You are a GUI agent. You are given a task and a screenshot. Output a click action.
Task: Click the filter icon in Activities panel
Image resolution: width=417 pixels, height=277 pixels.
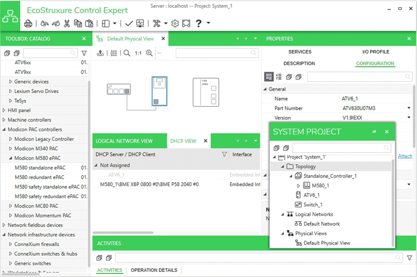click(x=410, y=258)
